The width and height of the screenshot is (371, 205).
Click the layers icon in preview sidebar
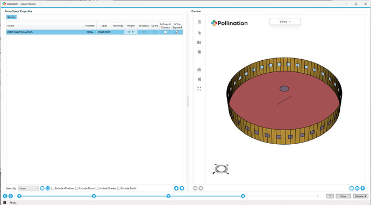[199, 33]
